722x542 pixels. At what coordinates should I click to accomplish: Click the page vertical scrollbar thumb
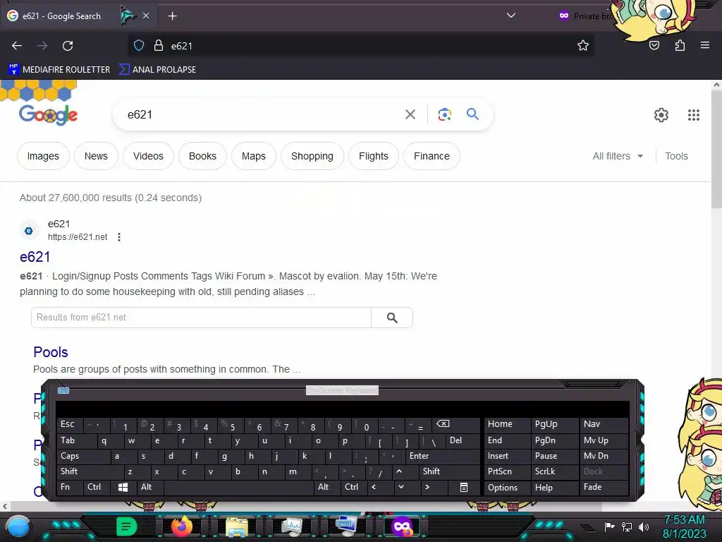[716, 150]
